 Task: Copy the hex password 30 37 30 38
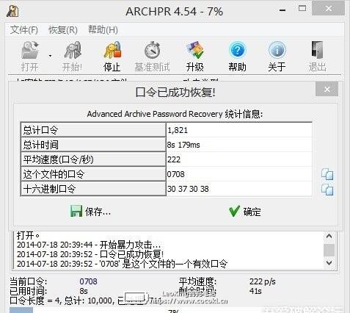pyautogui.click(x=327, y=190)
